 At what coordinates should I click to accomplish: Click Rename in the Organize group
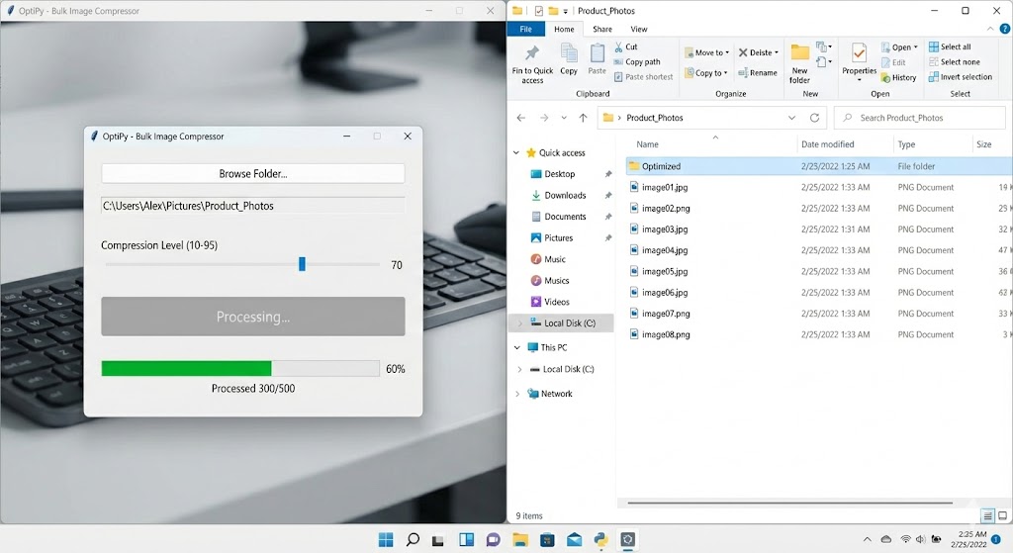click(757, 73)
